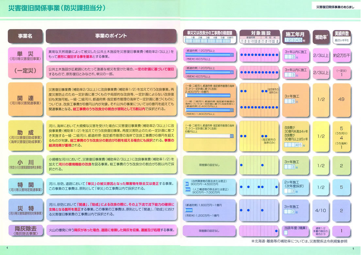Select the 1/2 rate in 関連 row
Image resolution: width=361 pixels, height=255 pixels.
pos(321,99)
